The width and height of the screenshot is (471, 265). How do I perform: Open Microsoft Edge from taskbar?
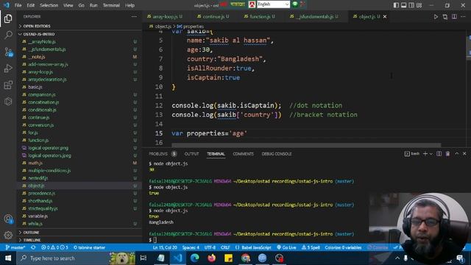point(194,258)
